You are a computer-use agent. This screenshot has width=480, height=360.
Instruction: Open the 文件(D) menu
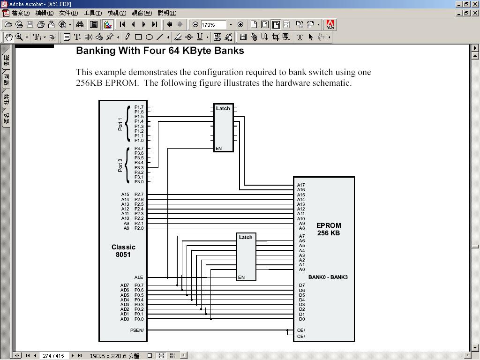click(x=68, y=13)
